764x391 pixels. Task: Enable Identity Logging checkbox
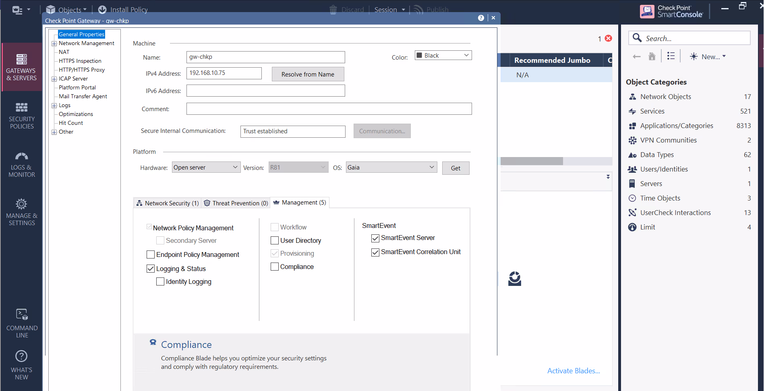(160, 281)
